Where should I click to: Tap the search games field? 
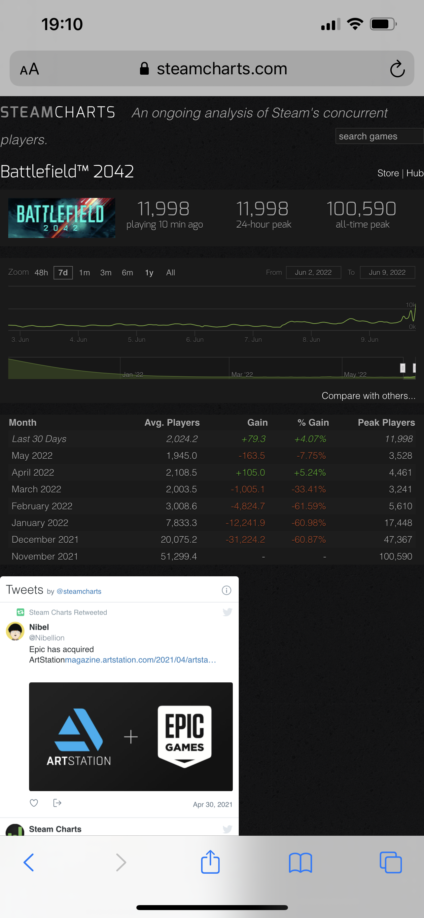(379, 136)
